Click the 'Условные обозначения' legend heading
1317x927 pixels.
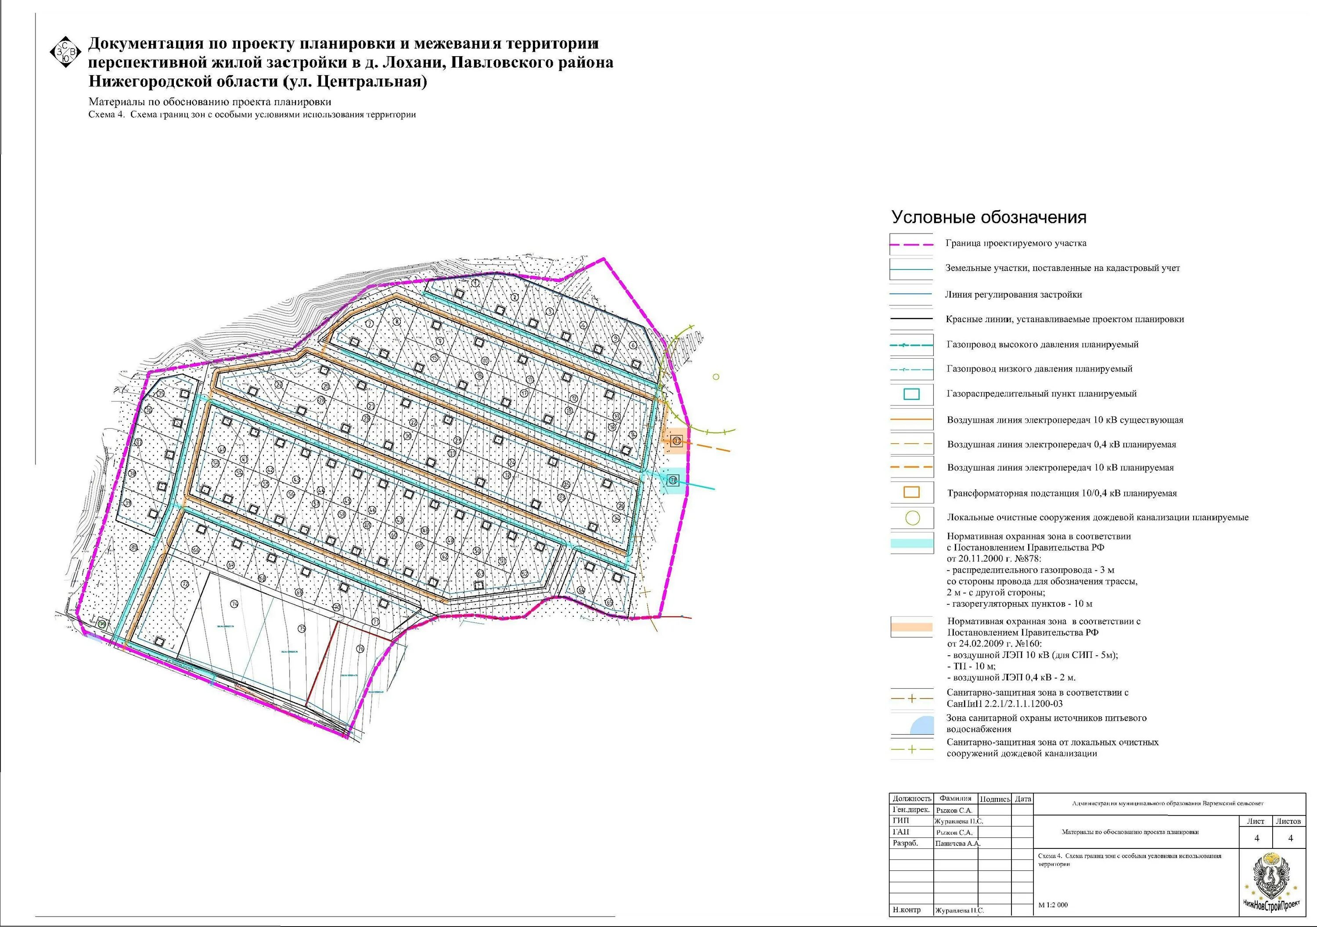point(989,217)
